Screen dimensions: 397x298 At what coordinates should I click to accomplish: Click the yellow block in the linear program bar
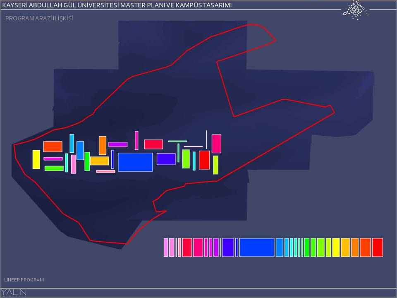(x=336, y=247)
